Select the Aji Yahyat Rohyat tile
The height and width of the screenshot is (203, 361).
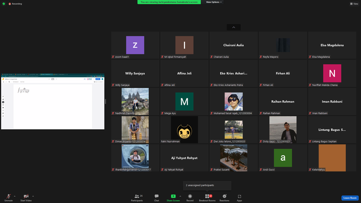pos(184,158)
